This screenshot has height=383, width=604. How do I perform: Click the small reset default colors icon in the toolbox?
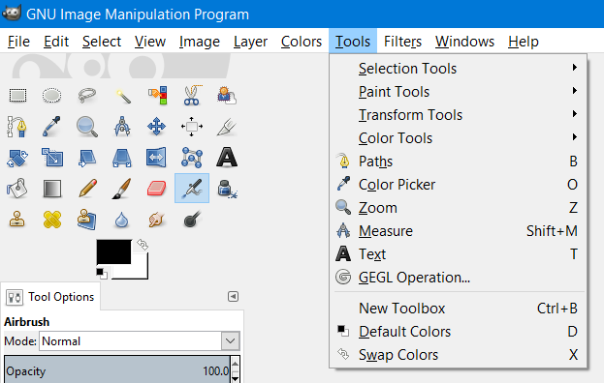click(102, 273)
